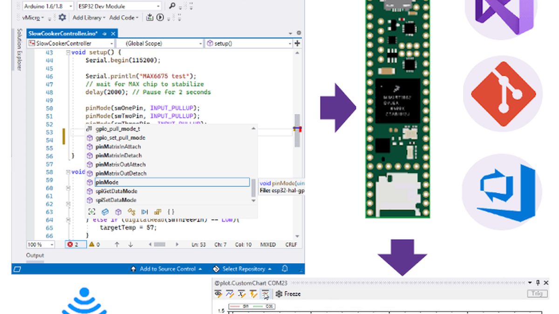Collapse the void setup() code block

pyautogui.click(x=68, y=53)
